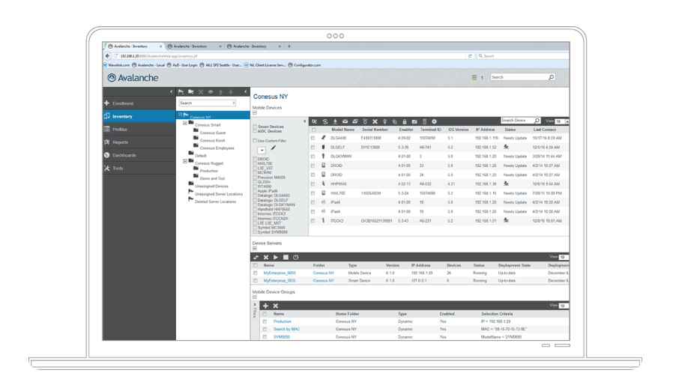This screenshot has width=676, height=379.
Task: Open the Tools menu item
Action: point(139,168)
